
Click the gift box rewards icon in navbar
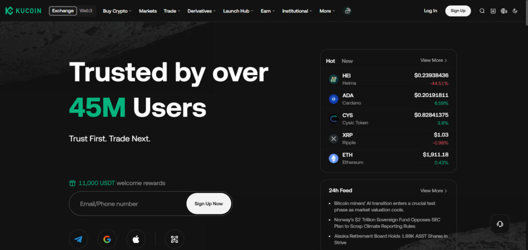(347, 11)
